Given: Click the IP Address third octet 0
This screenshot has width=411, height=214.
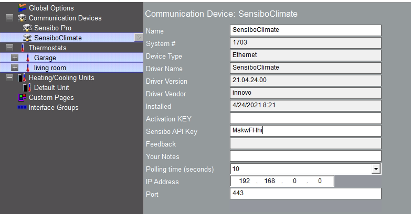Looking at the screenshot, I should click(x=294, y=181).
